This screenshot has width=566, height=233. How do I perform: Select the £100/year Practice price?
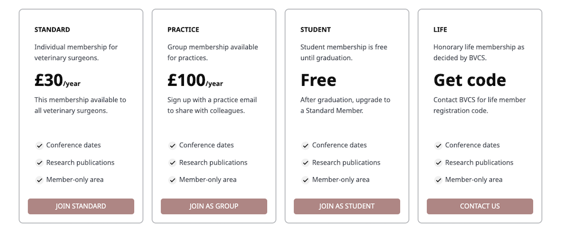[x=195, y=81]
